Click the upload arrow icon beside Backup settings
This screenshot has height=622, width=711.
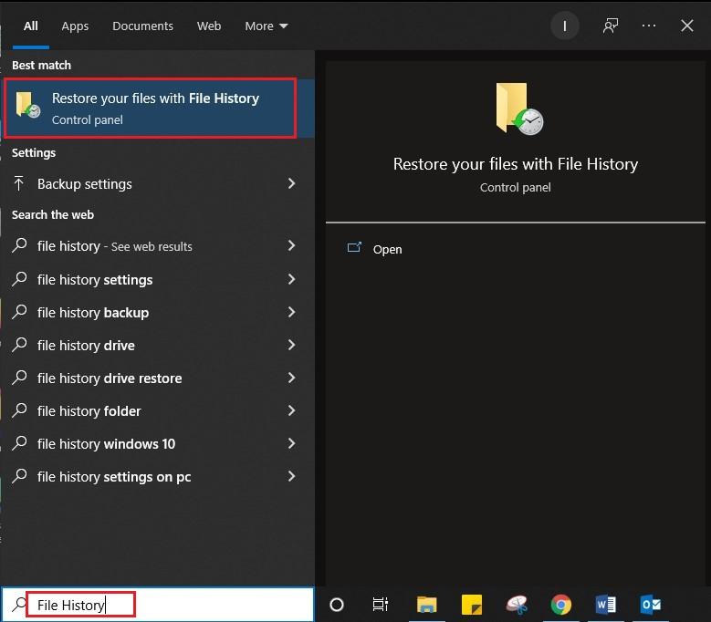pyautogui.click(x=18, y=183)
